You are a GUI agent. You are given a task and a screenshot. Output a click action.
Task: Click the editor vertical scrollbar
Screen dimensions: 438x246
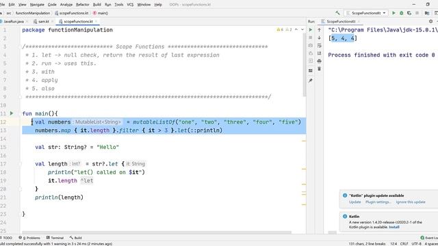click(304, 66)
